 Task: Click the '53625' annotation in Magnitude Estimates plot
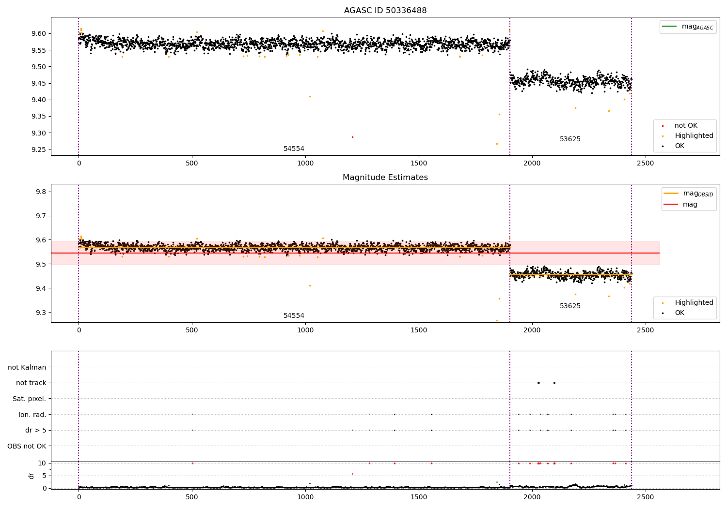(x=570, y=306)
